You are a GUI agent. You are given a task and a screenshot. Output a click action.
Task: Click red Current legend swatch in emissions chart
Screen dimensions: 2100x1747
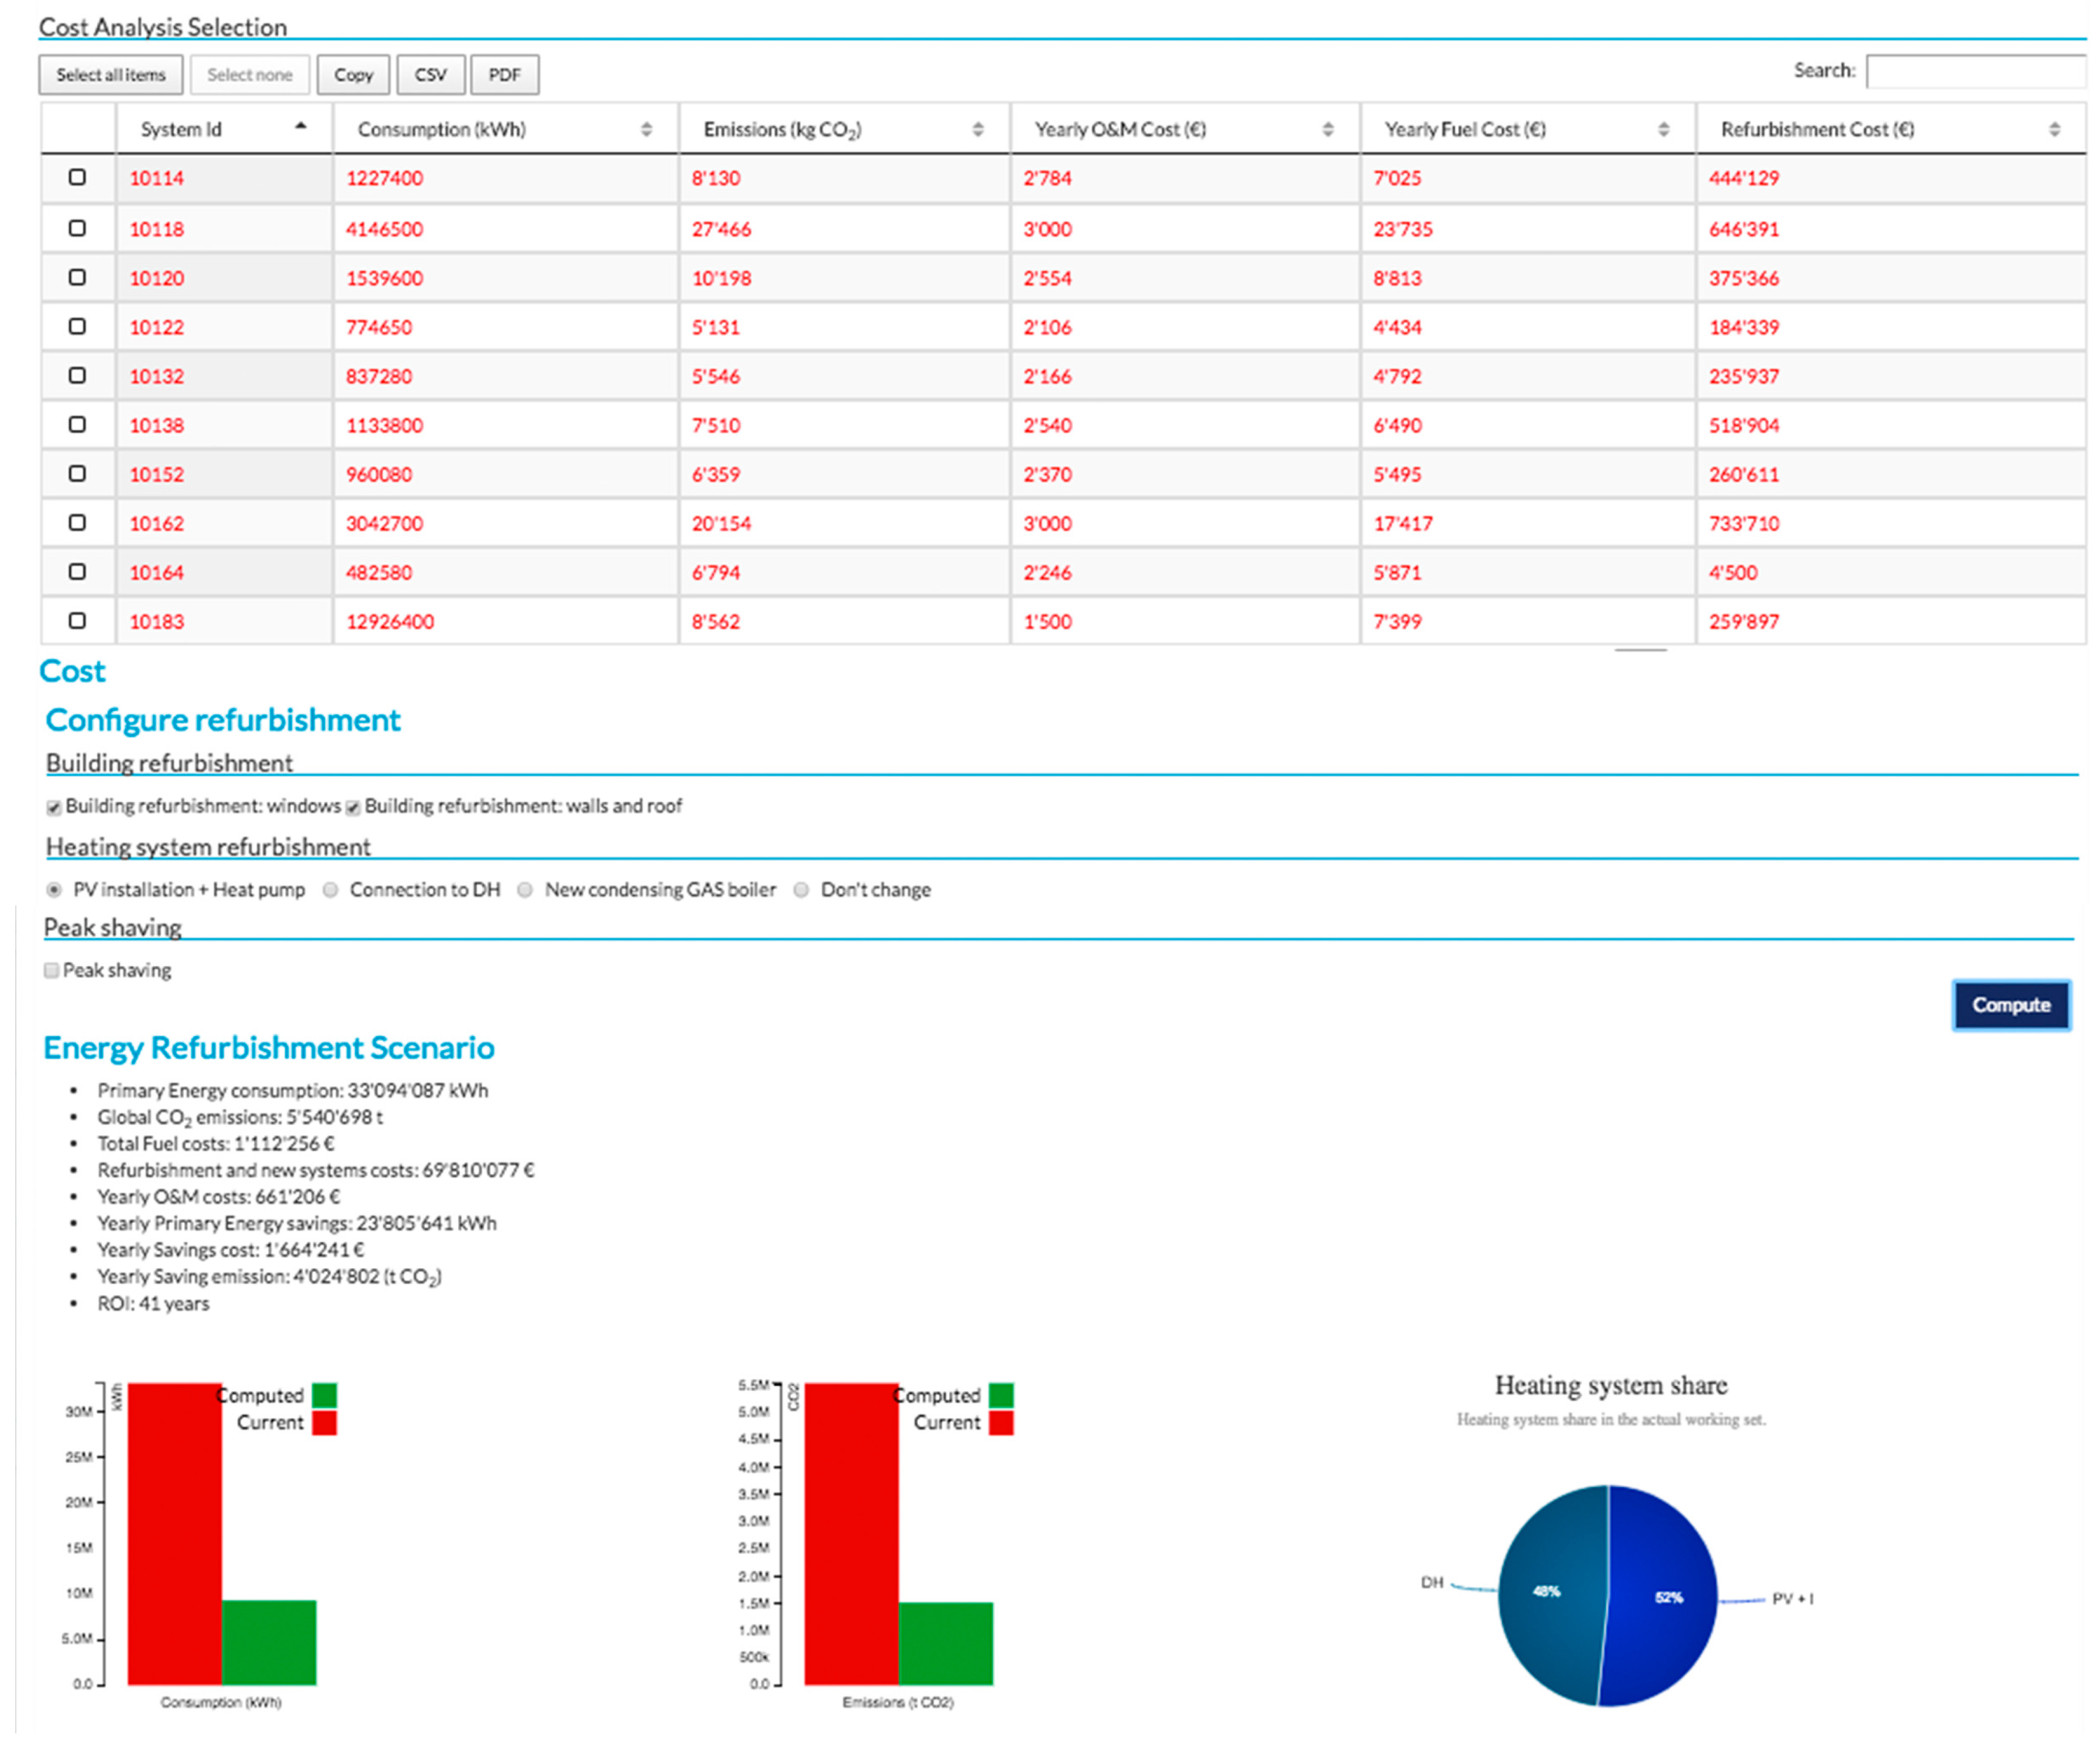[x=1001, y=1422]
